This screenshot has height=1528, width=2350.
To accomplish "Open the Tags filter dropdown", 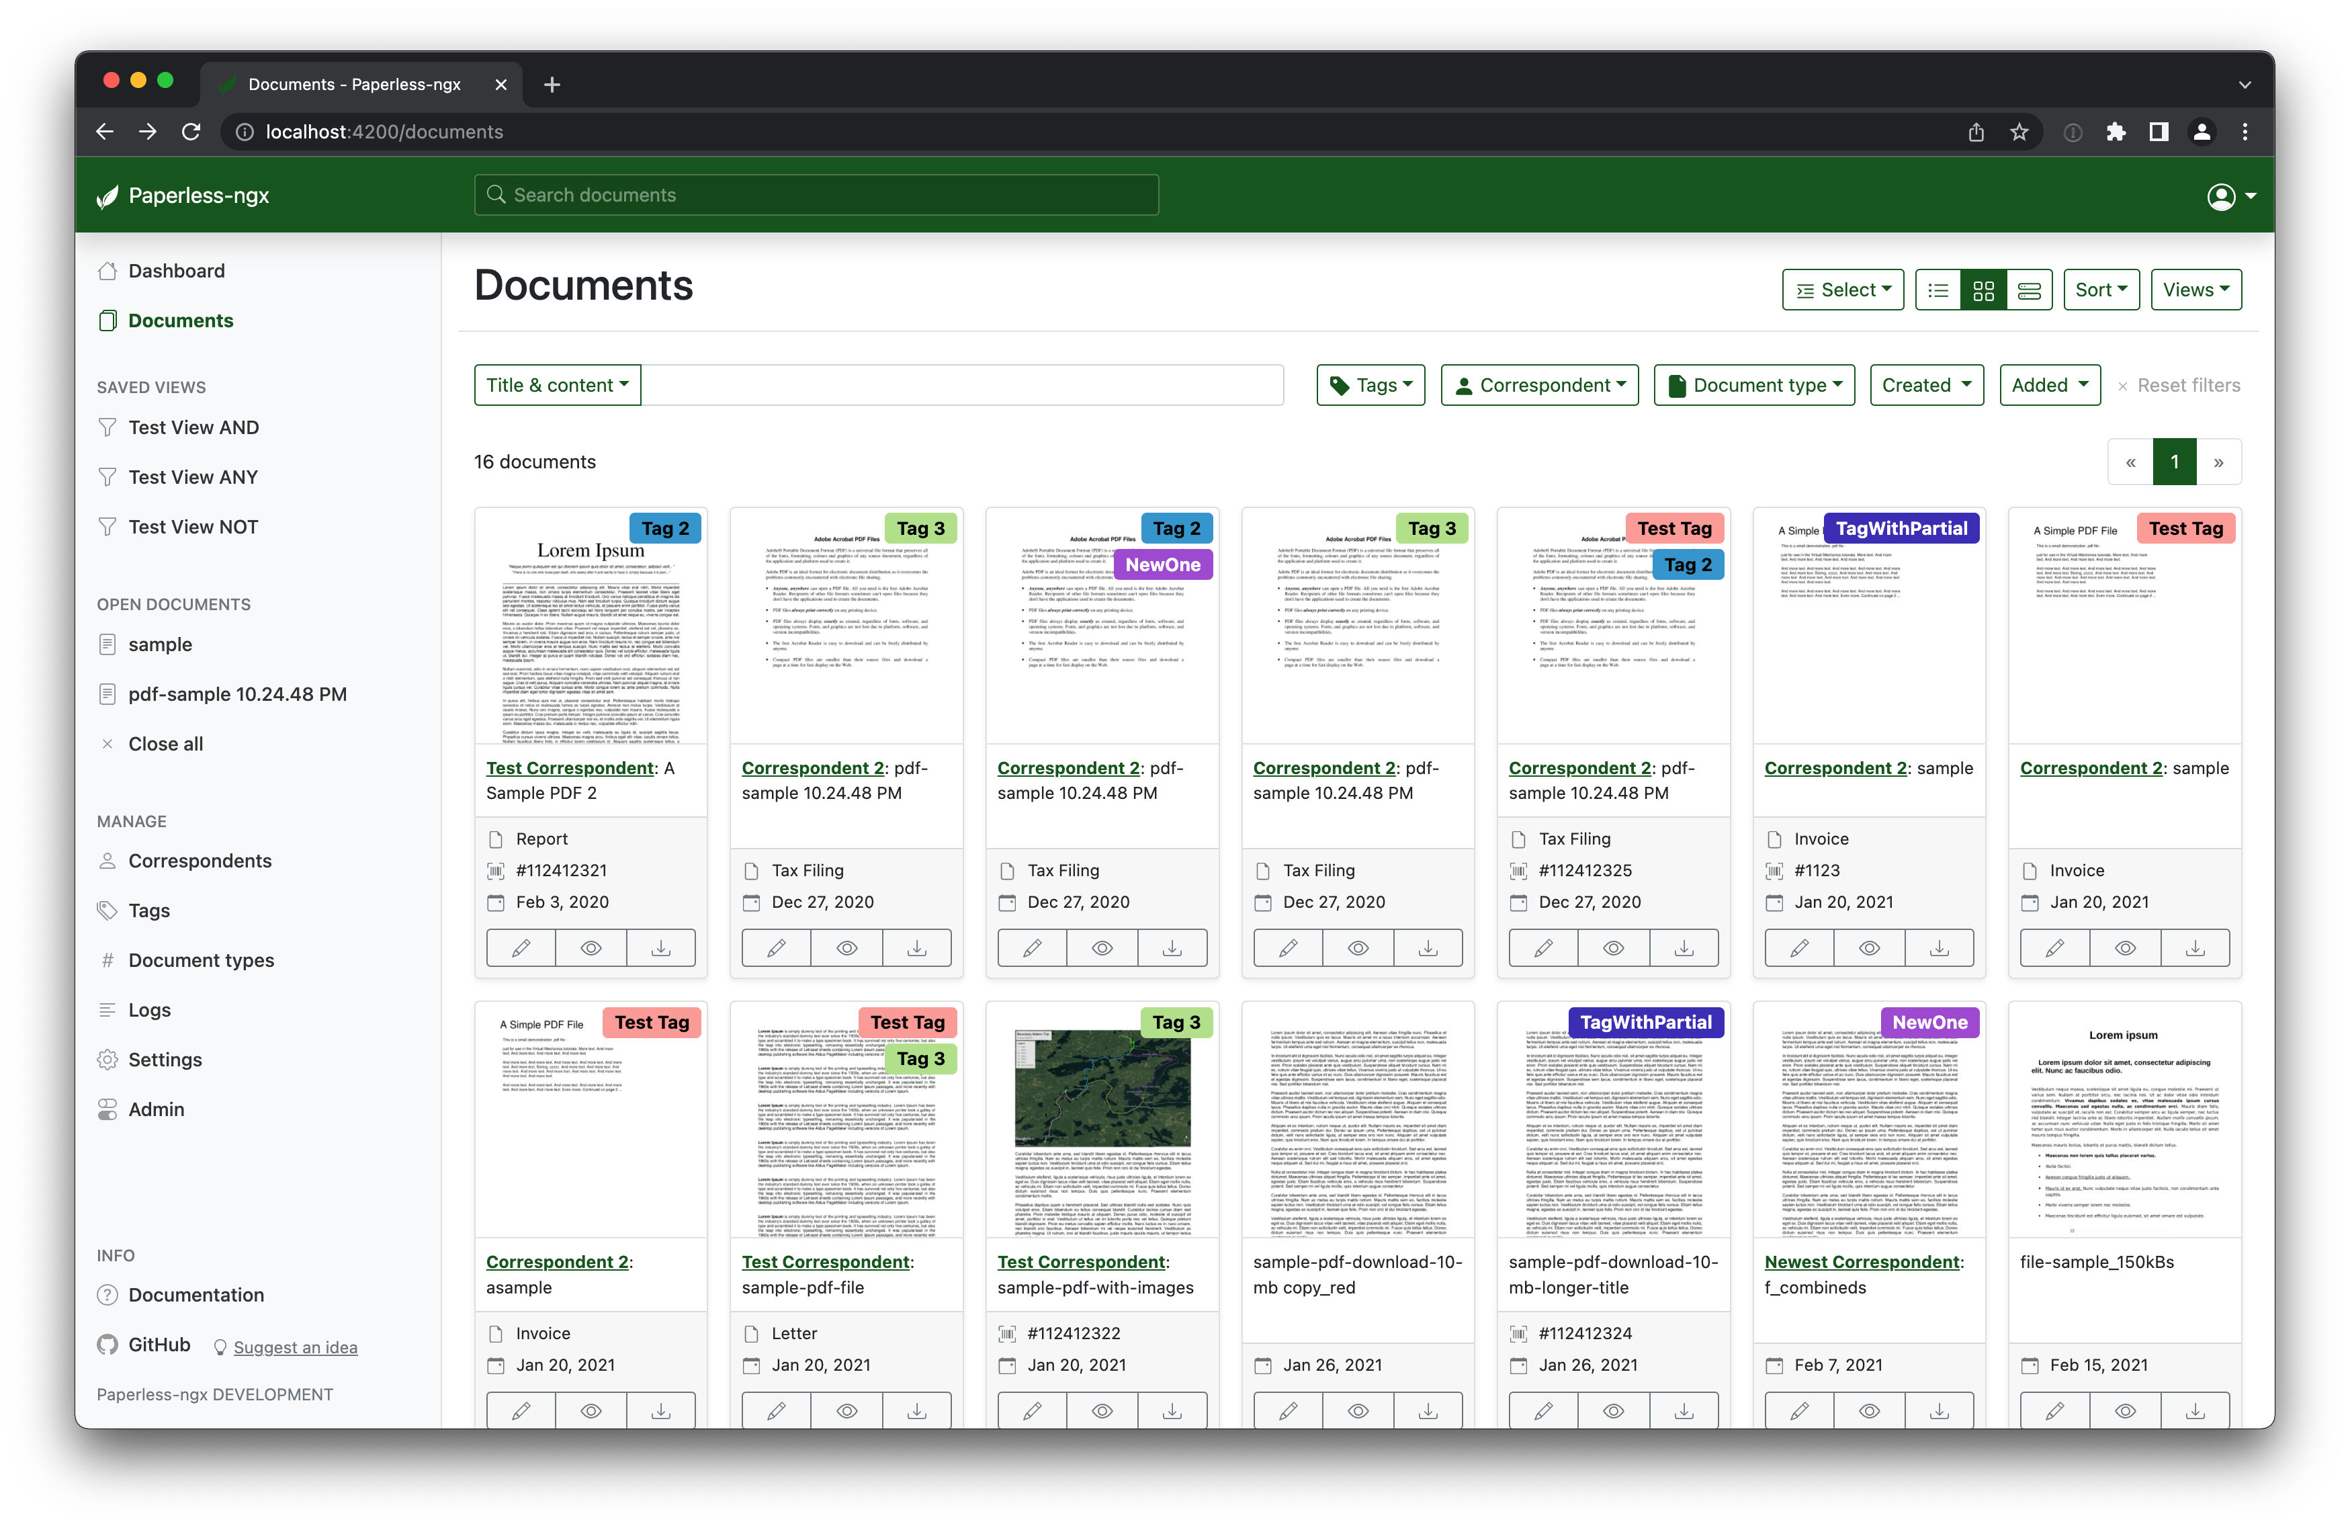I will [1370, 385].
